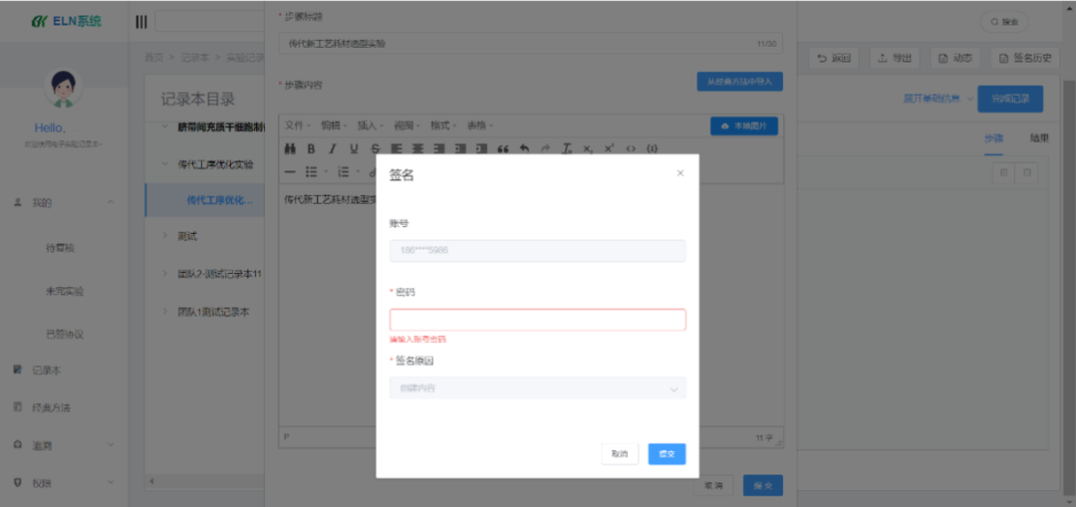Expand the 测试 notebook tree item
The width and height of the screenshot is (1076, 507).
click(164, 236)
